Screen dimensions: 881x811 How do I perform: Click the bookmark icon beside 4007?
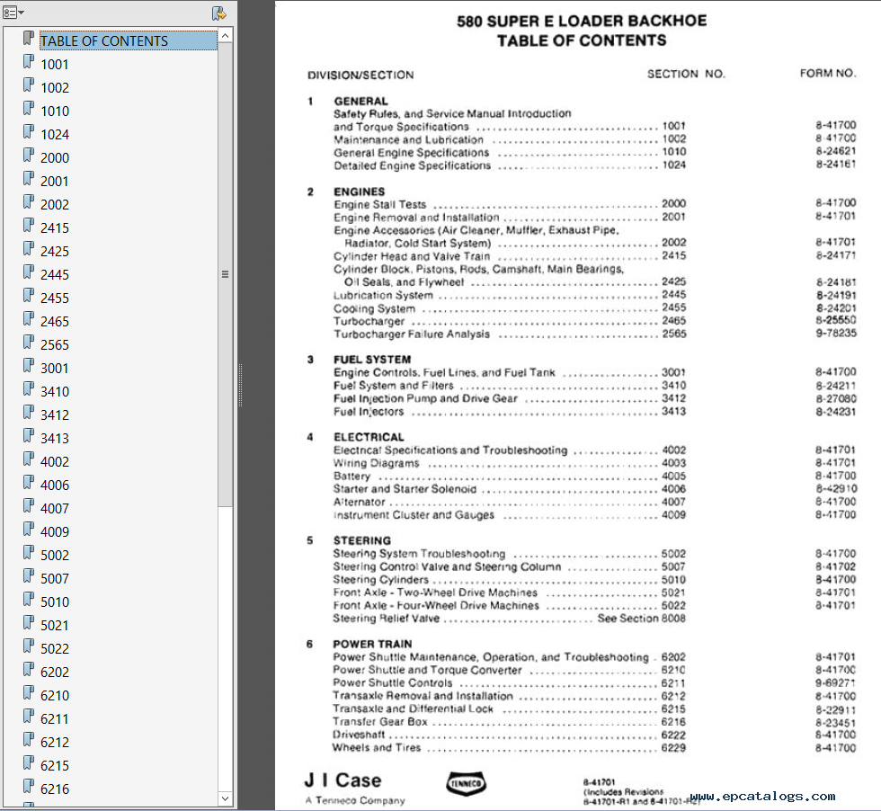(x=29, y=505)
